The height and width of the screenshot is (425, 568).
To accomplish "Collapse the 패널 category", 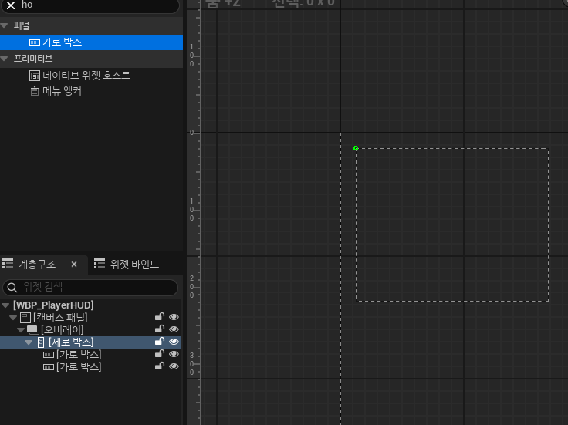I will pyautogui.click(x=5, y=25).
